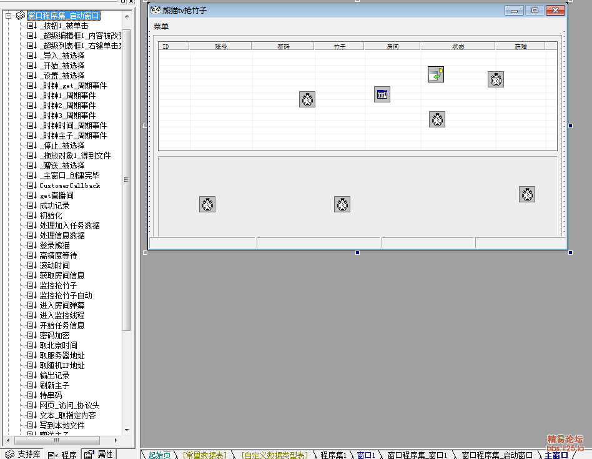Screen dimensions: 592x459
Task: Select the _设置_被选择 subroutine
Action: pyautogui.click(x=62, y=76)
